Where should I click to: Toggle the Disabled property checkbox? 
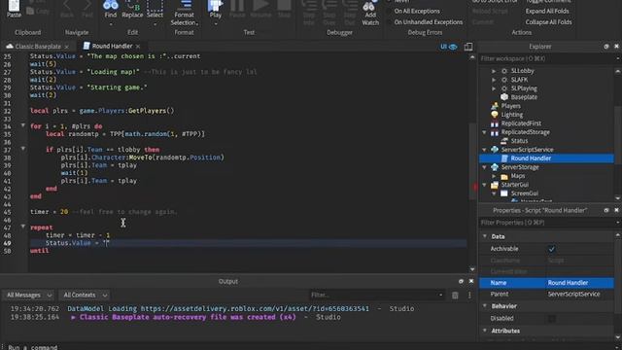coord(551,318)
